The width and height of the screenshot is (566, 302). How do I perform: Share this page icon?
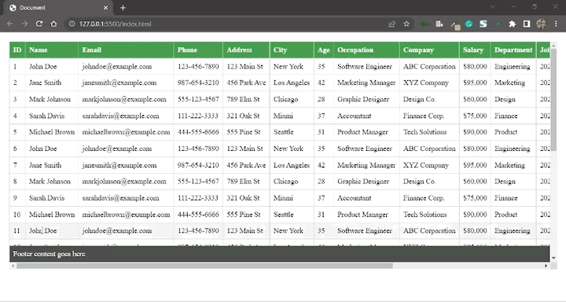[391, 24]
